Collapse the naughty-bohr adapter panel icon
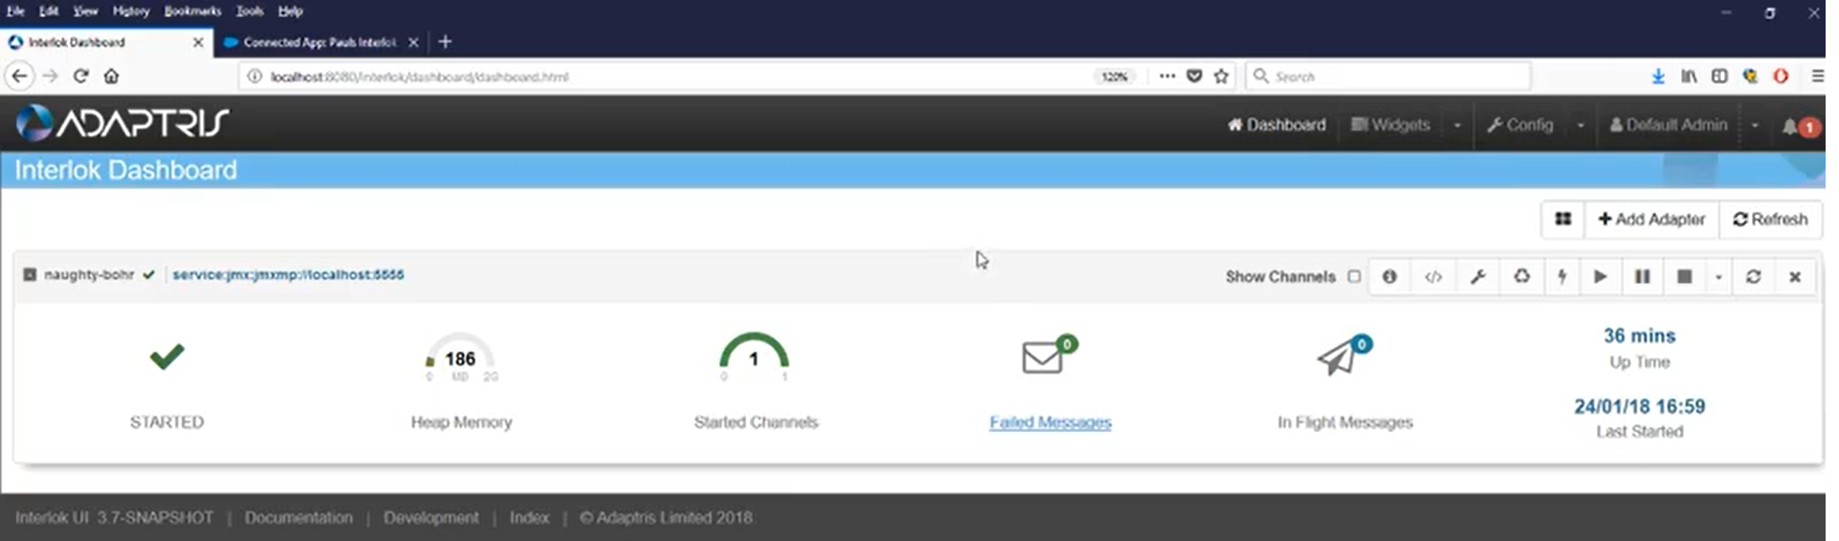Screen dimensions: 1839x541 30,274
